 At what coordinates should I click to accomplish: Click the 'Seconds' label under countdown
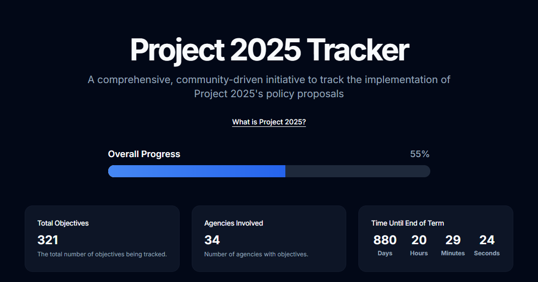(487, 253)
